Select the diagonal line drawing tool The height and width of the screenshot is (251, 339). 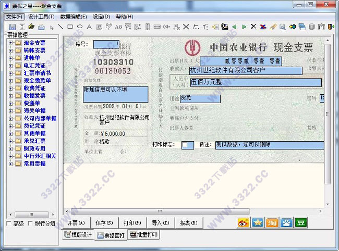60,27
